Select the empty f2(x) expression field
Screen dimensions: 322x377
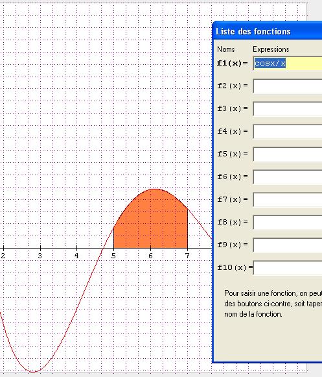(x=288, y=86)
